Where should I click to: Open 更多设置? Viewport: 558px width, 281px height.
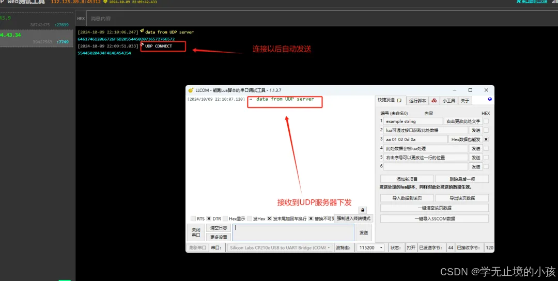coord(219,237)
